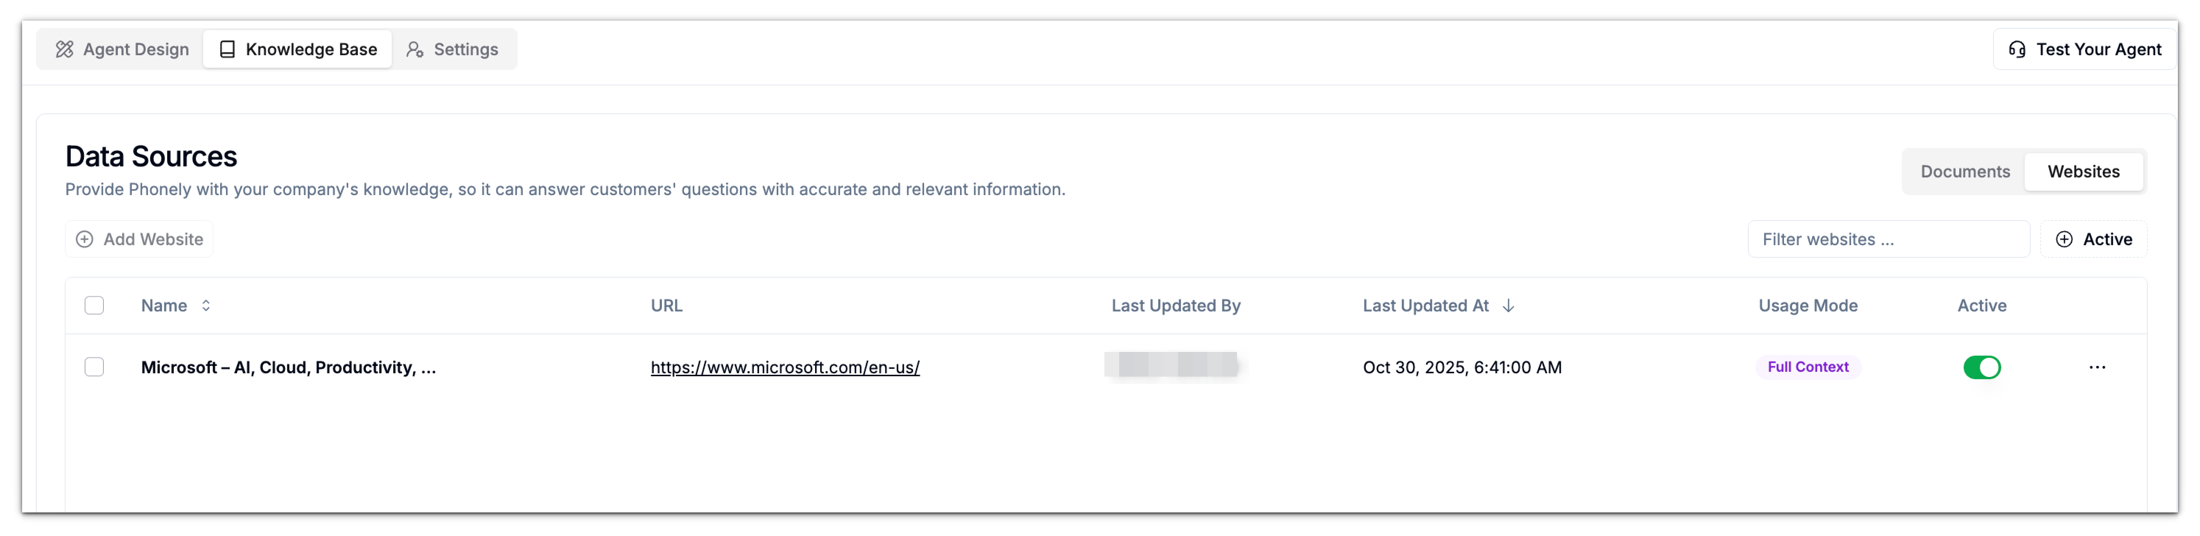Click the Settings person icon
This screenshot has width=2200, height=536.
[x=415, y=49]
